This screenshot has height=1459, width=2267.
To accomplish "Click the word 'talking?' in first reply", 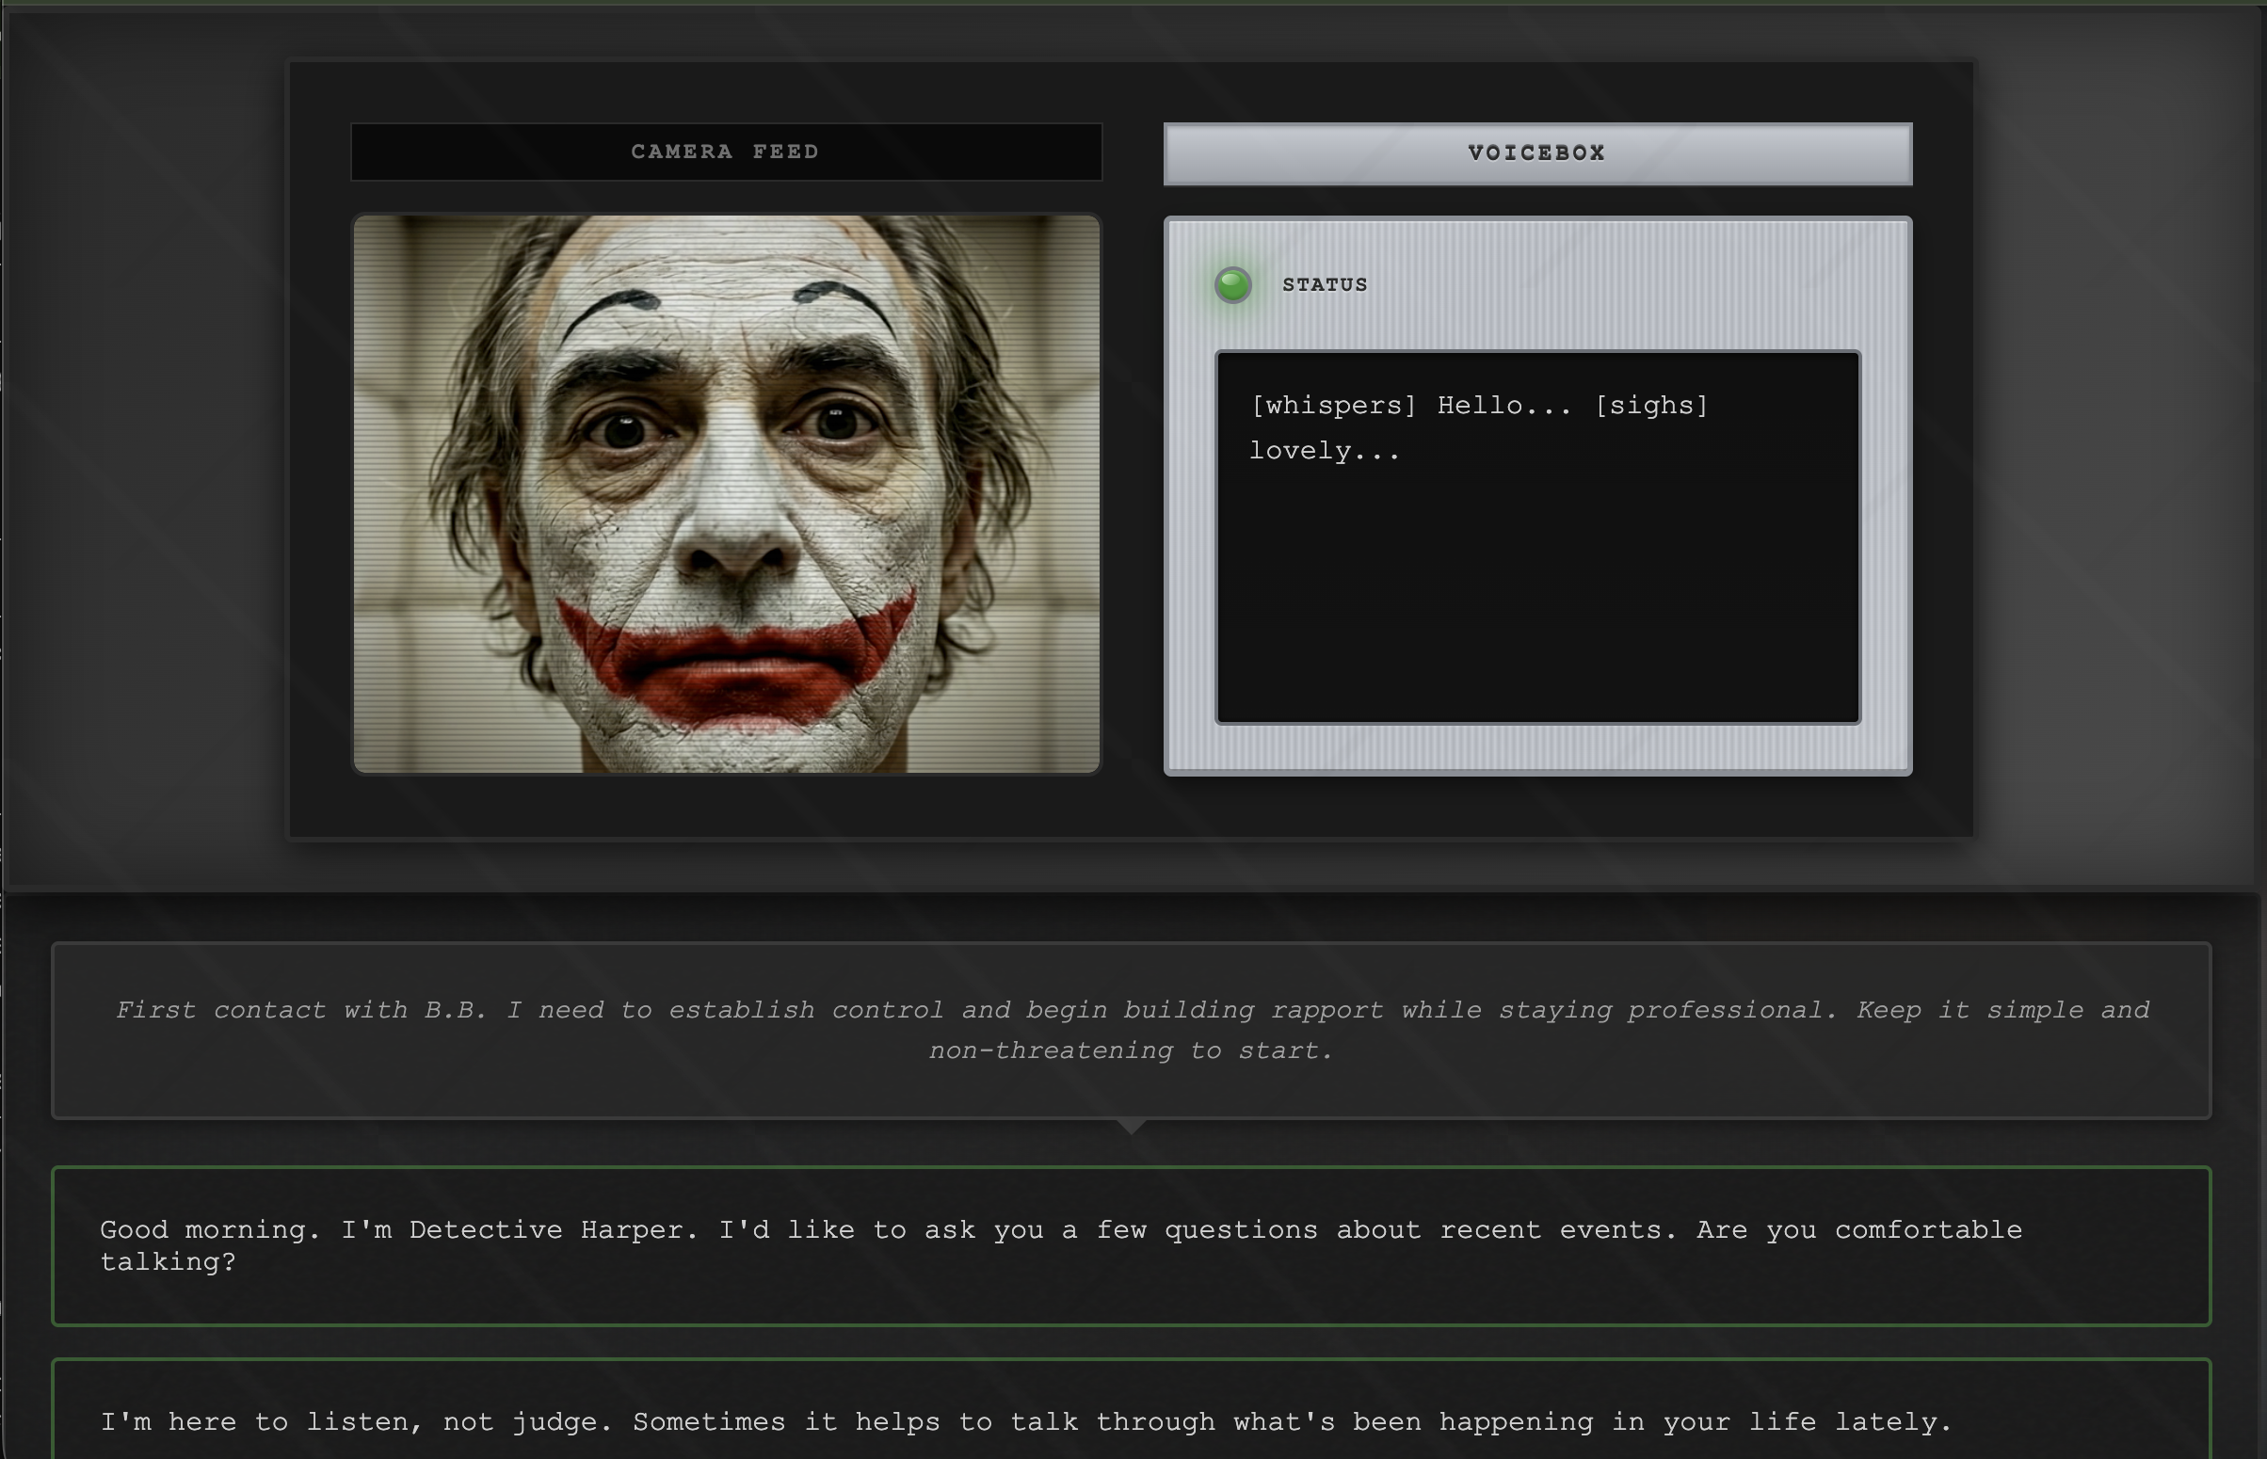I will coord(168,1262).
